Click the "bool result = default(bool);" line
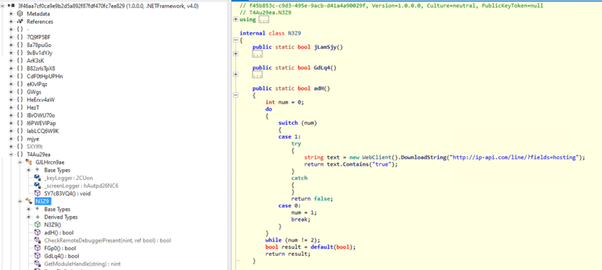Screen dimensions: 602x270 [x=310, y=247]
